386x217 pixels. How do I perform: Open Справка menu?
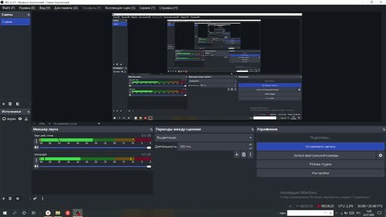pos(169,8)
